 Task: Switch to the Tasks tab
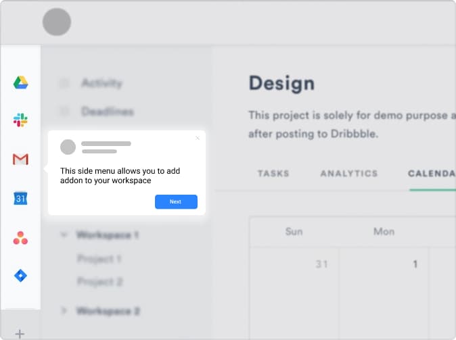[x=273, y=174]
